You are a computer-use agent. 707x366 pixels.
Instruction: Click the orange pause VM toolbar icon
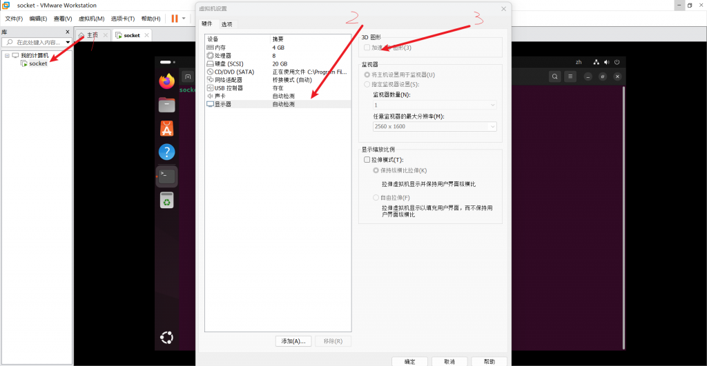(175, 19)
